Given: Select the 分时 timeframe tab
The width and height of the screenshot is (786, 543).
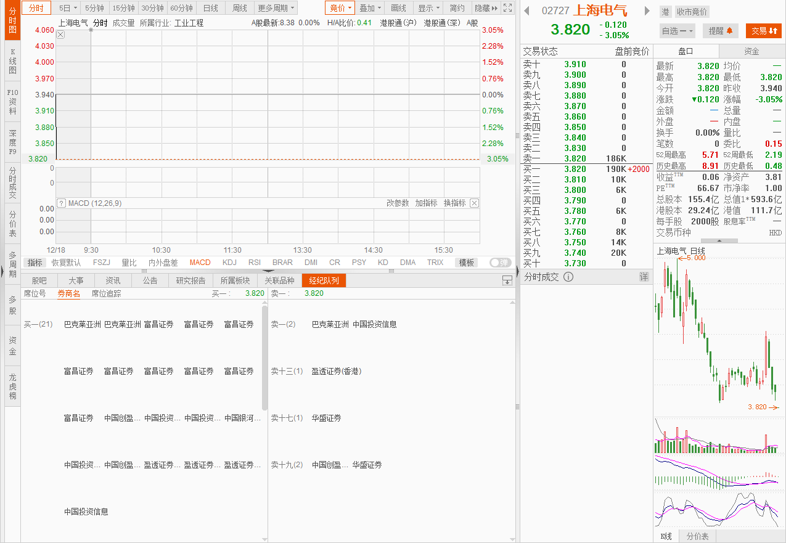Looking at the screenshot, I should pyautogui.click(x=36, y=8).
